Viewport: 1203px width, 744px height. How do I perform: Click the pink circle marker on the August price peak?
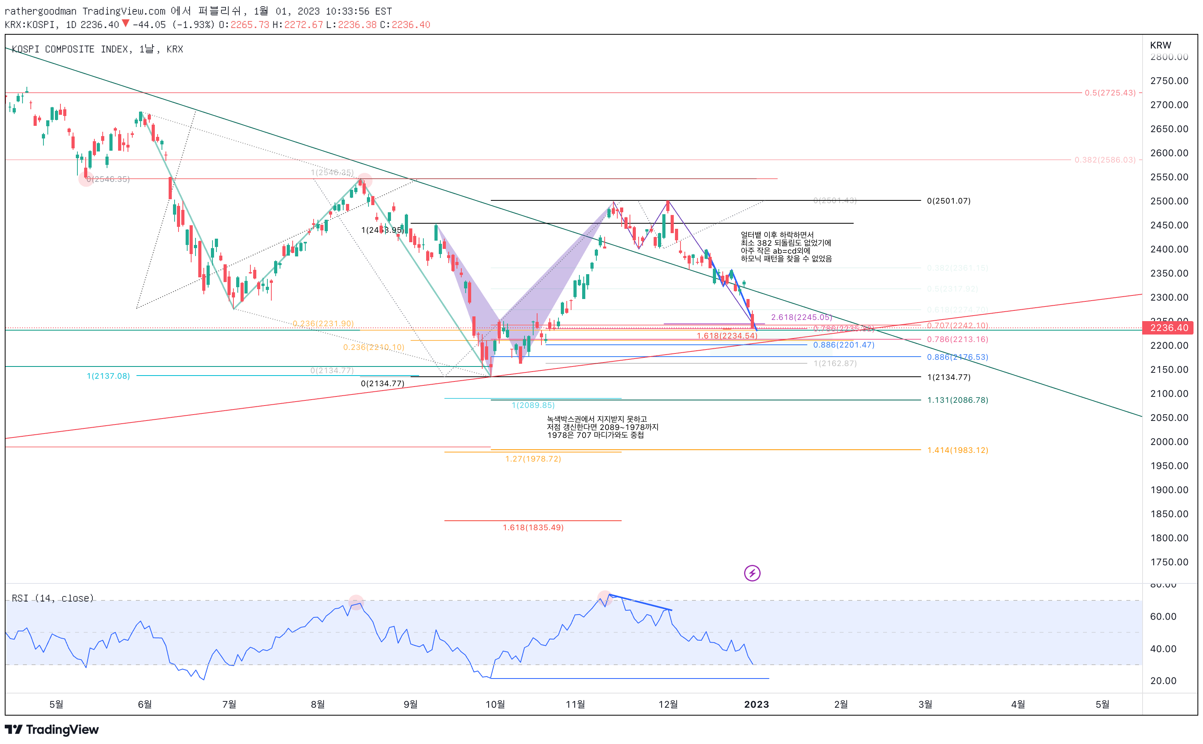[365, 180]
